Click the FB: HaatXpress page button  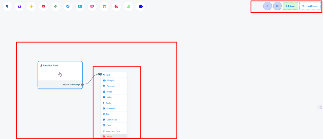[x=310, y=6]
